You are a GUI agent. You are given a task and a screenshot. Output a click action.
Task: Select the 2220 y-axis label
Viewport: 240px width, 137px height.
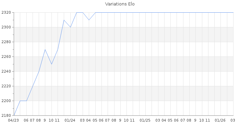point(6,86)
